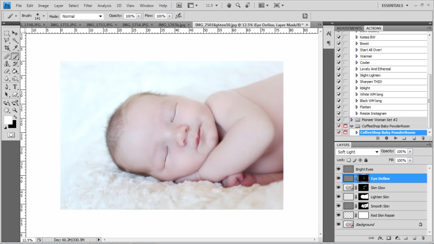Hide the Red Skin Repair layer

(x=339, y=215)
